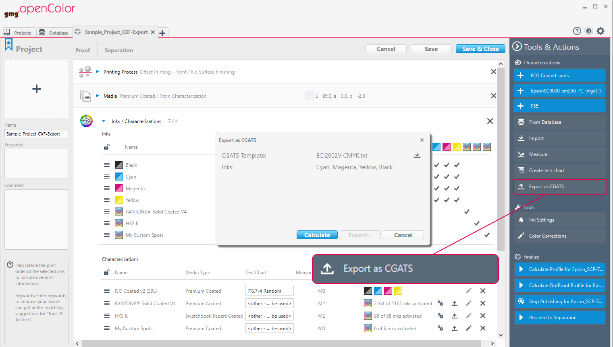This screenshot has height=347, width=613.
Task: Click export icon in My Custom Spots characterization row
Action: (455, 329)
